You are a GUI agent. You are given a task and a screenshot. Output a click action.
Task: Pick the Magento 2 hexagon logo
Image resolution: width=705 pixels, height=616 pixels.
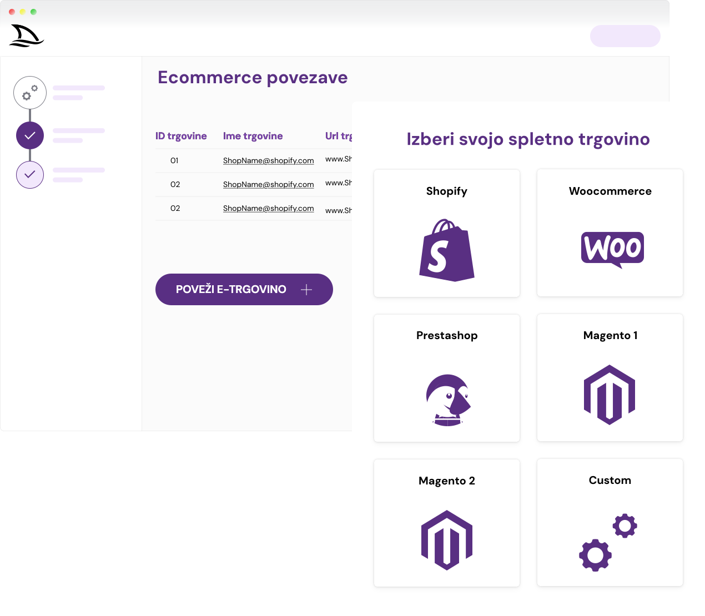[447, 540]
